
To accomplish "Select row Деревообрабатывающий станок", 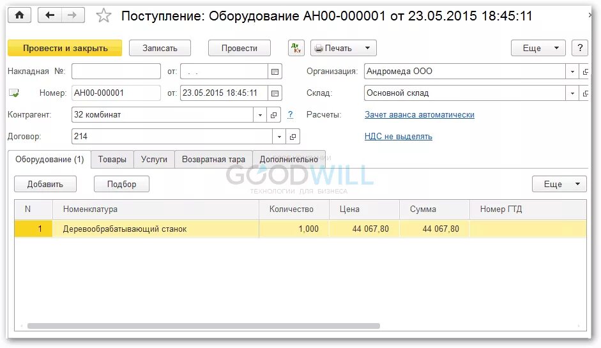I will point(300,229).
